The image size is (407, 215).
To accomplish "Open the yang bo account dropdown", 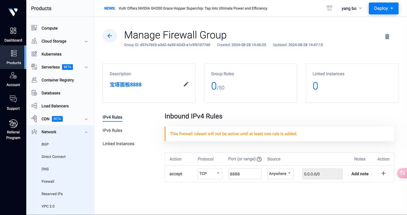I will [x=352, y=8].
